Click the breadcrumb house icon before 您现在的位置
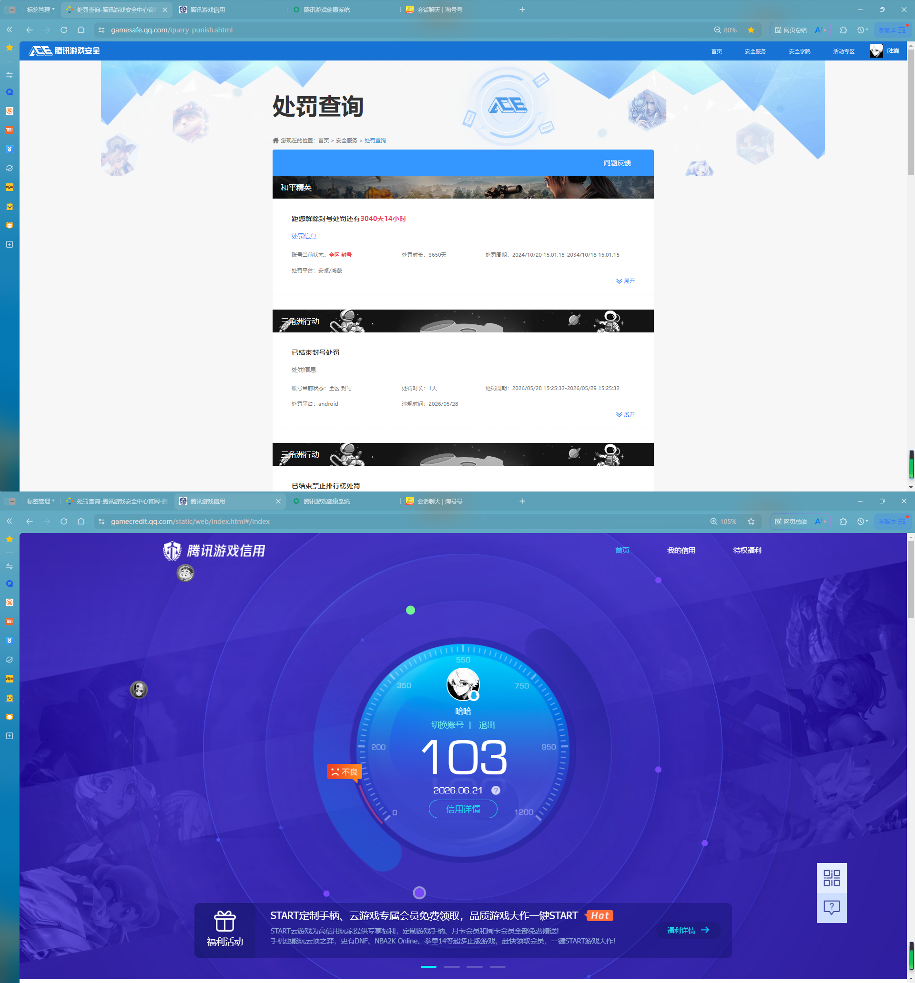The image size is (915, 983). (x=275, y=140)
